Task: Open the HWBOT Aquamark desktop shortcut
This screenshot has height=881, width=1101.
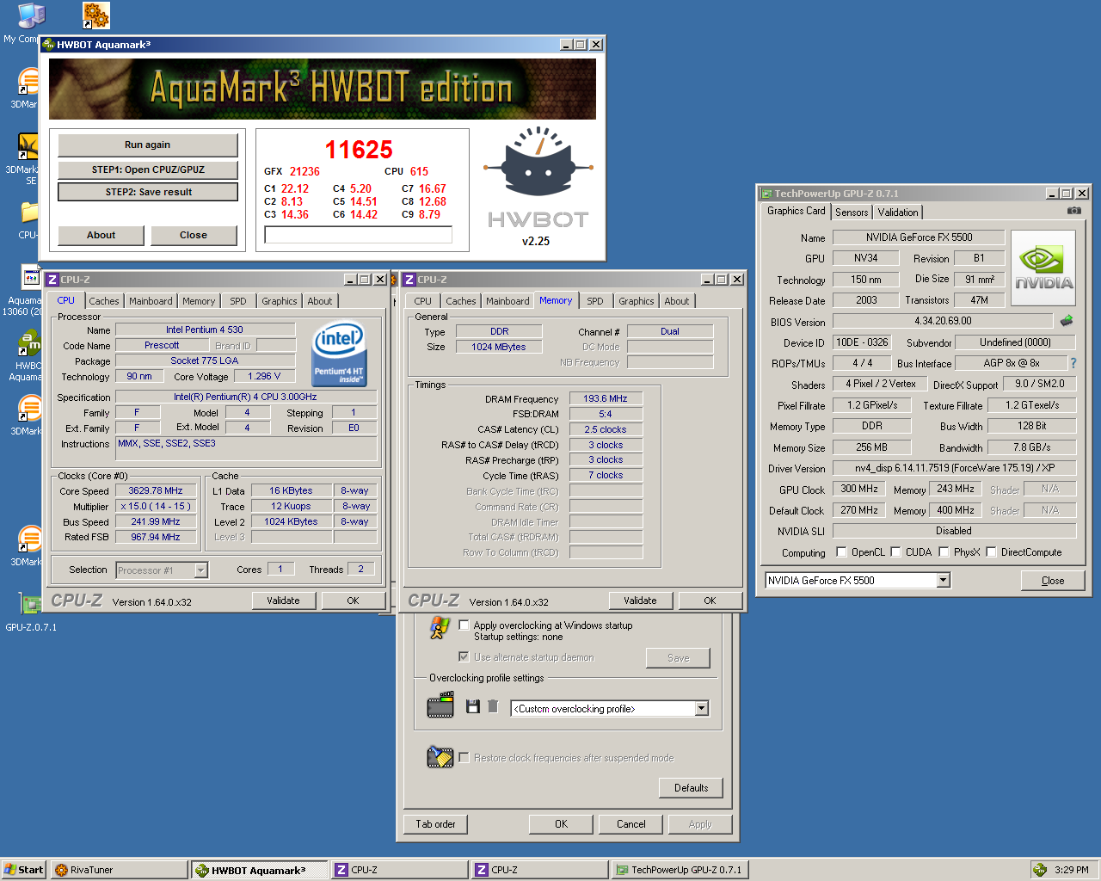Action: [x=30, y=343]
